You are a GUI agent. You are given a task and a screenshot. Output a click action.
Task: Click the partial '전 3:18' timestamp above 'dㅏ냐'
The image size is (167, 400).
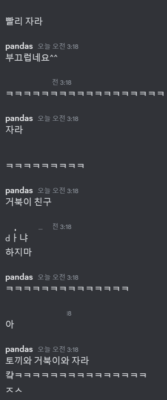point(62,226)
